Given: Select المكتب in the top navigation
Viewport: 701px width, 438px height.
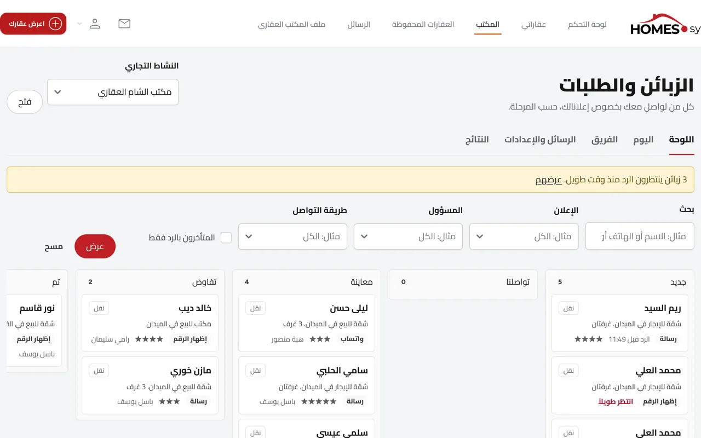Looking at the screenshot, I should coord(487,25).
